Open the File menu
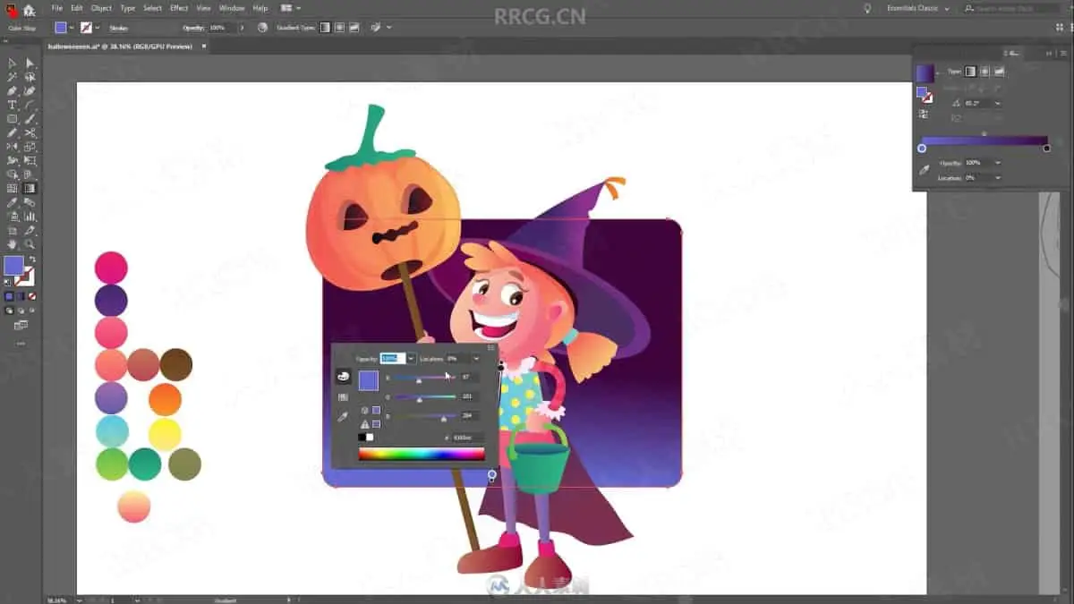Viewport: 1074px width, 604px height. coord(57,8)
